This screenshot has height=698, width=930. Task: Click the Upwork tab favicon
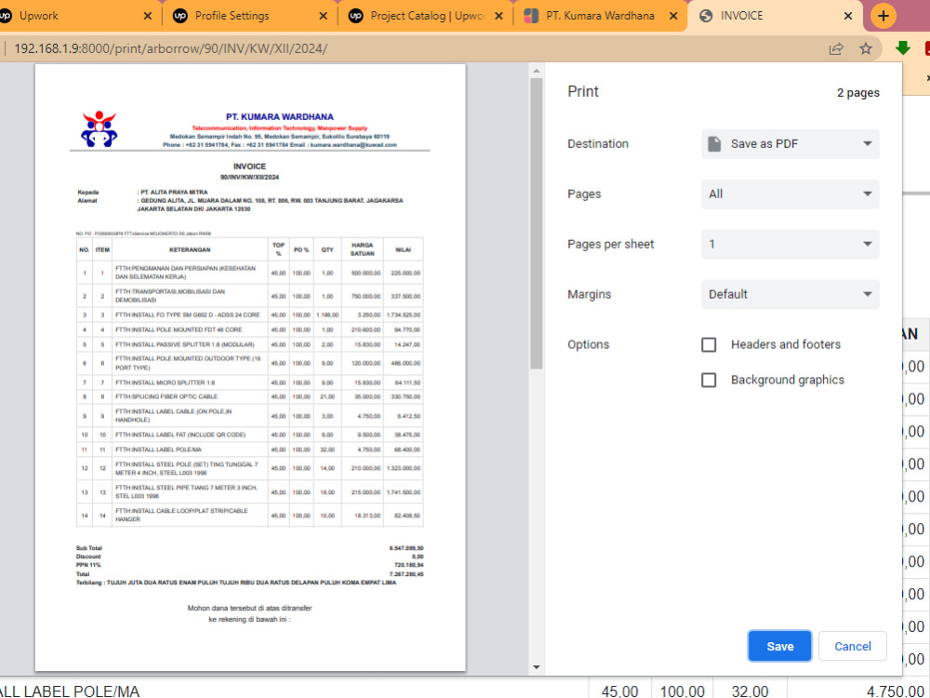[5, 16]
